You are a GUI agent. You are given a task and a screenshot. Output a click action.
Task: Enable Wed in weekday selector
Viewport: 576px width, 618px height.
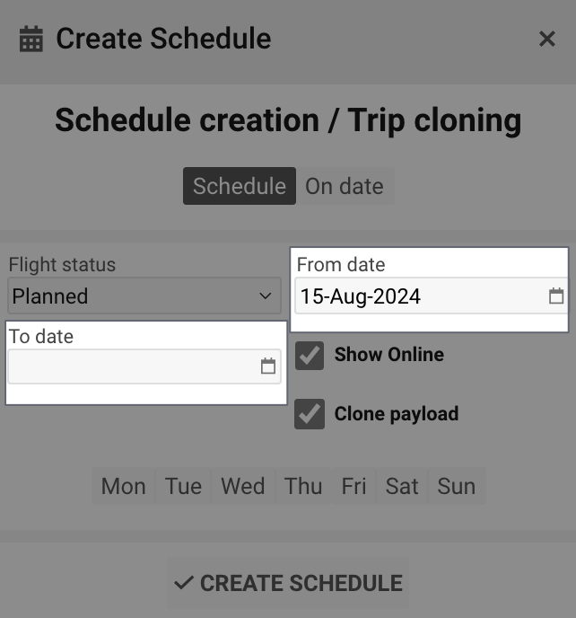pos(242,486)
